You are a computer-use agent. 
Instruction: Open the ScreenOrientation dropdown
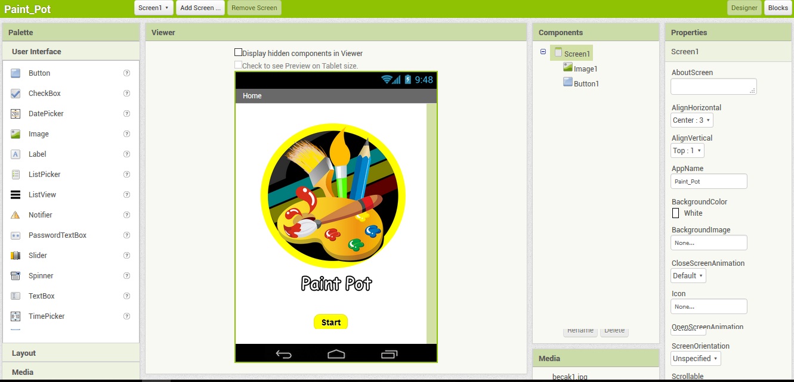(x=695, y=358)
